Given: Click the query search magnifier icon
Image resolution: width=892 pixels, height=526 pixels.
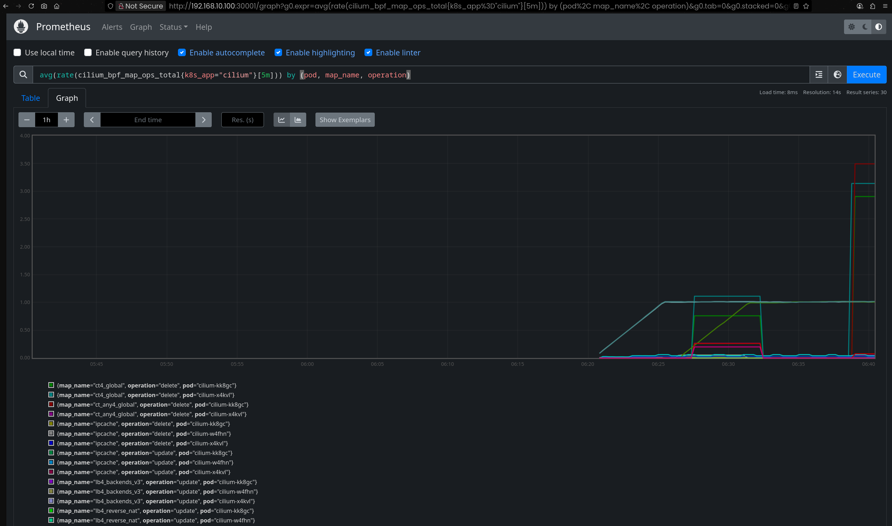Looking at the screenshot, I should click(23, 75).
